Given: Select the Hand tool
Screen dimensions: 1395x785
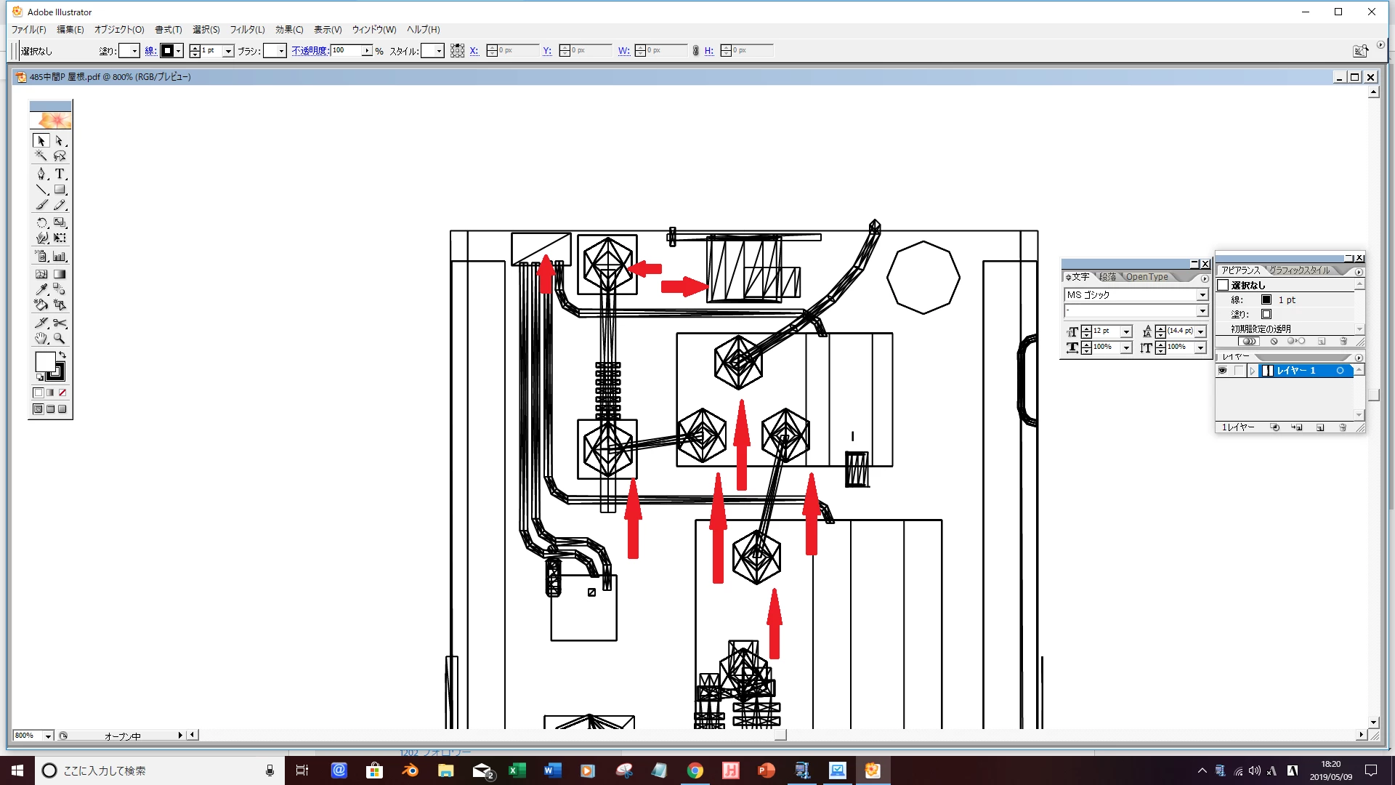Looking at the screenshot, I should [41, 339].
